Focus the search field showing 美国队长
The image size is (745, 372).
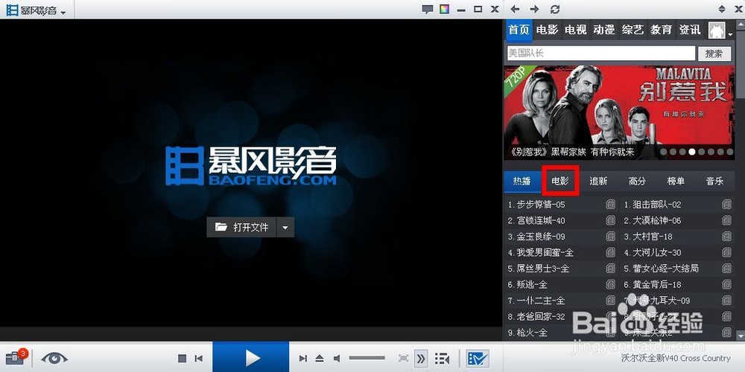click(601, 53)
